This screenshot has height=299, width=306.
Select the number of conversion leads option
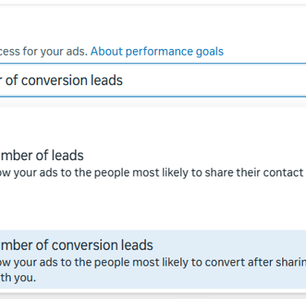153,260
